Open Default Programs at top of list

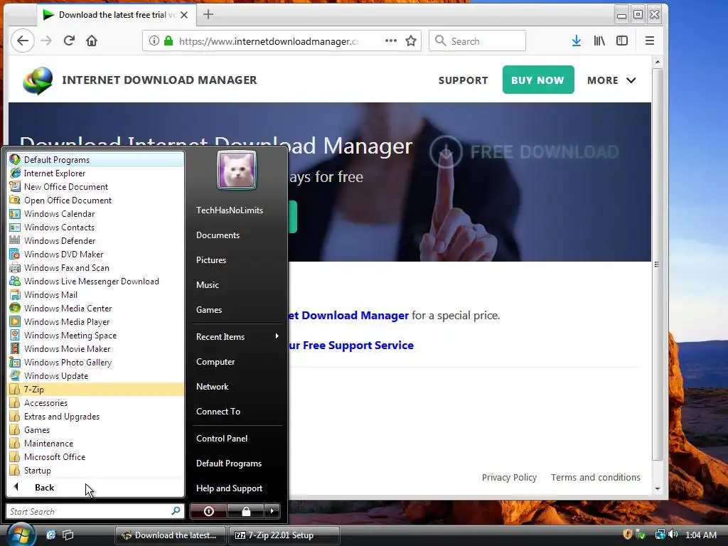(95, 160)
